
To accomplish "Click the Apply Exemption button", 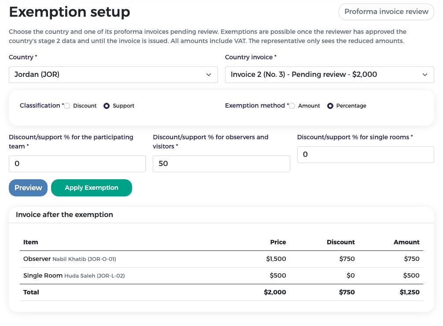I will (92, 188).
